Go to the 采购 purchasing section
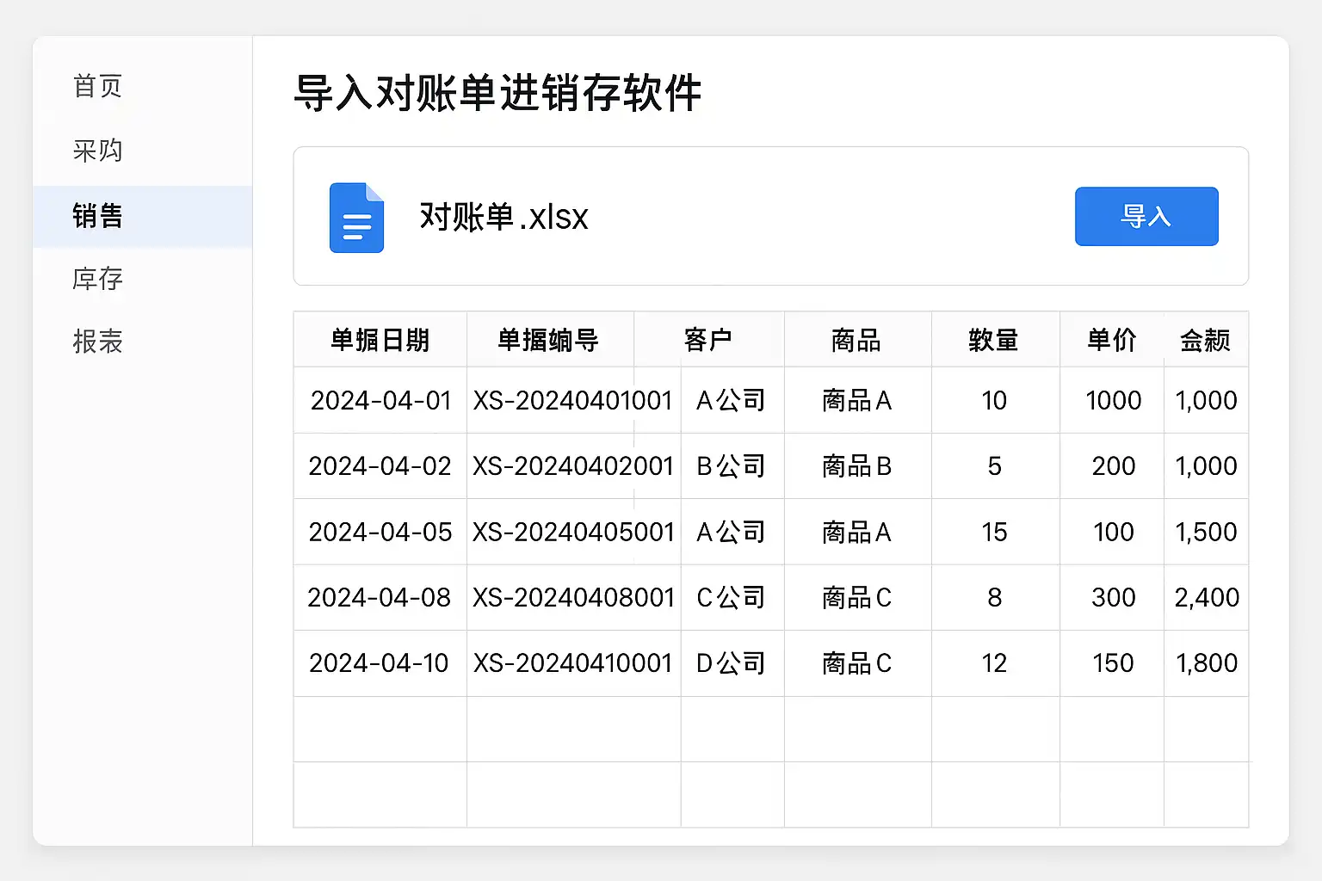Screen dimensions: 1322x881 [98, 151]
